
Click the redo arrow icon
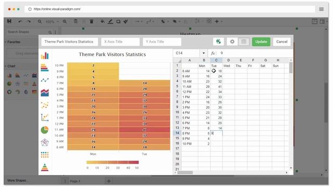click(x=29, y=21)
